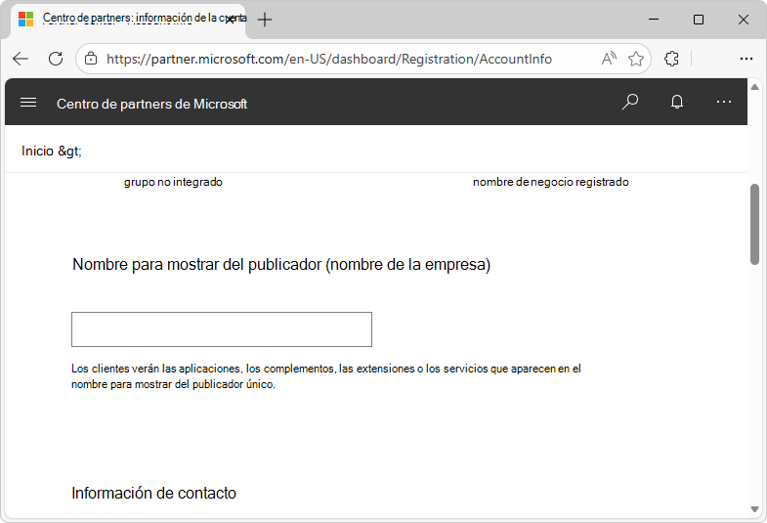View site information via the lock icon

91,59
